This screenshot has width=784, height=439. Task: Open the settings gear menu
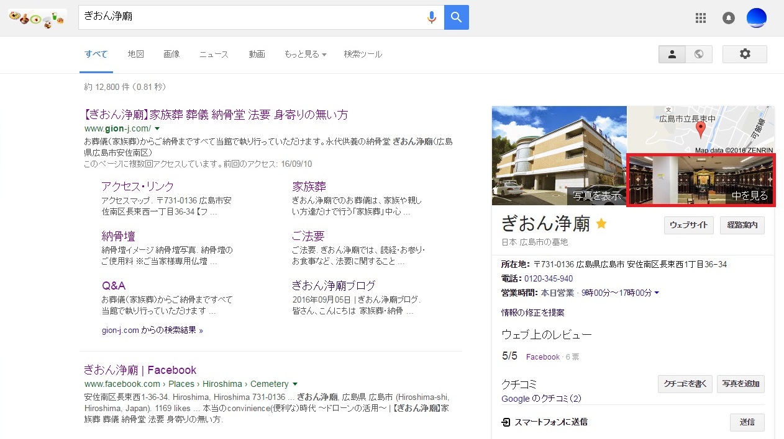point(745,54)
